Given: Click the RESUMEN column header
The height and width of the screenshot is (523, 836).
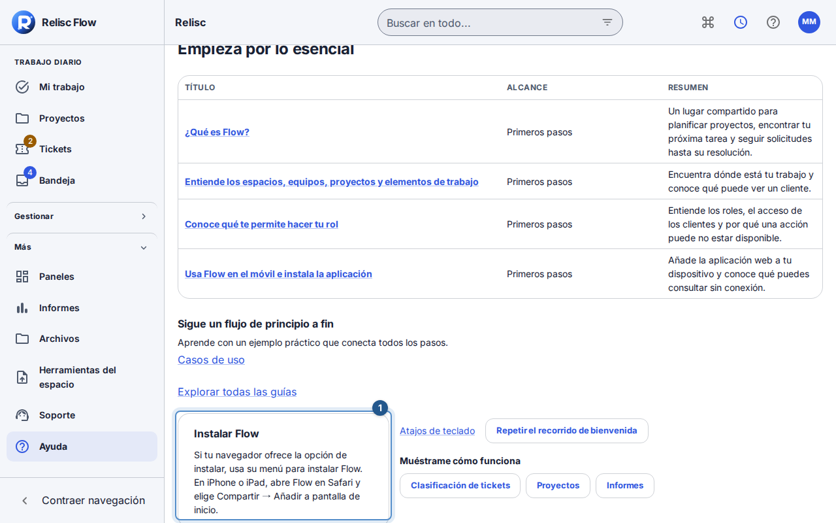Looking at the screenshot, I should click(x=688, y=88).
